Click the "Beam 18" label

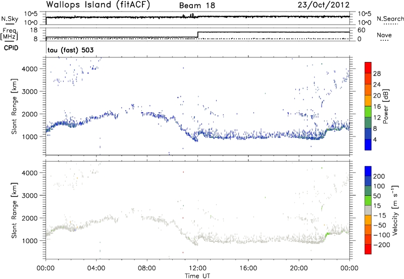coord(197,6)
